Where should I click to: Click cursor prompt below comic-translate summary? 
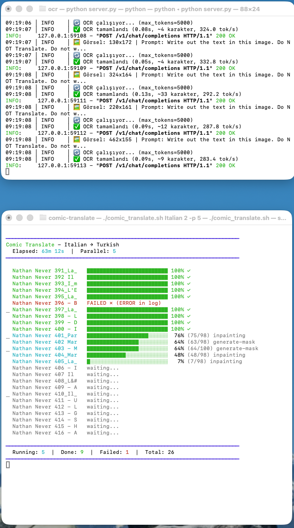(8, 465)
